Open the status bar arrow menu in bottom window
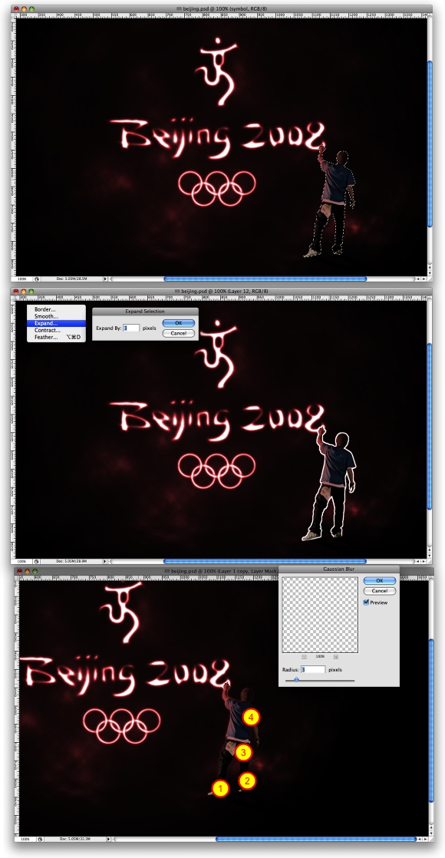 pos(108,839)
